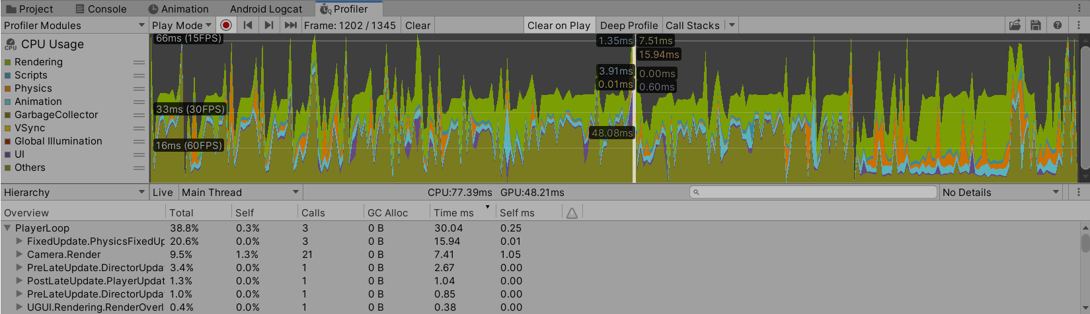Screen dimensions: 1090x314
Task: Grab the UI row reorder handle
Action: coord(139,154)
